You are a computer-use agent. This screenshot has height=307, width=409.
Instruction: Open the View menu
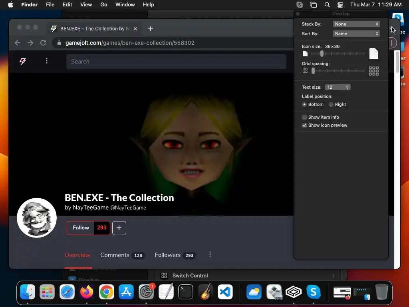click(x=86, y=5)
